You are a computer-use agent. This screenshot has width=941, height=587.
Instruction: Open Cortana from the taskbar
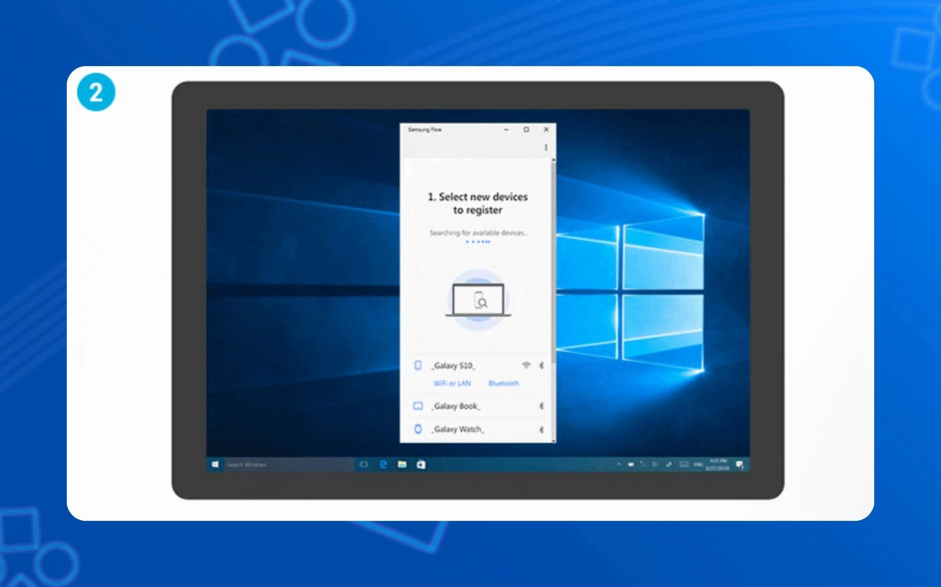364,464
